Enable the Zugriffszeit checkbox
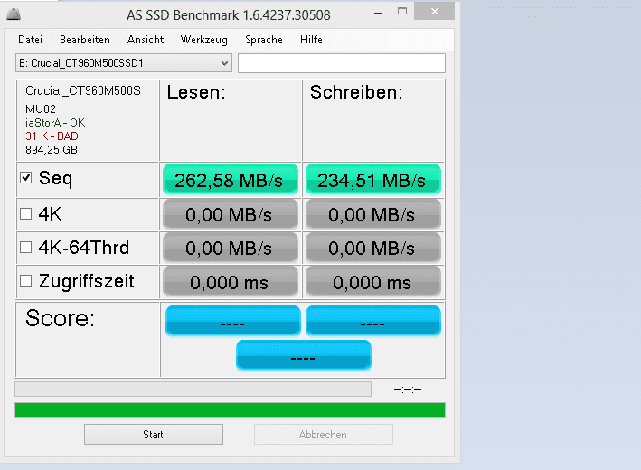The height and width of the screenshot is (470, 641). [25, 281]
